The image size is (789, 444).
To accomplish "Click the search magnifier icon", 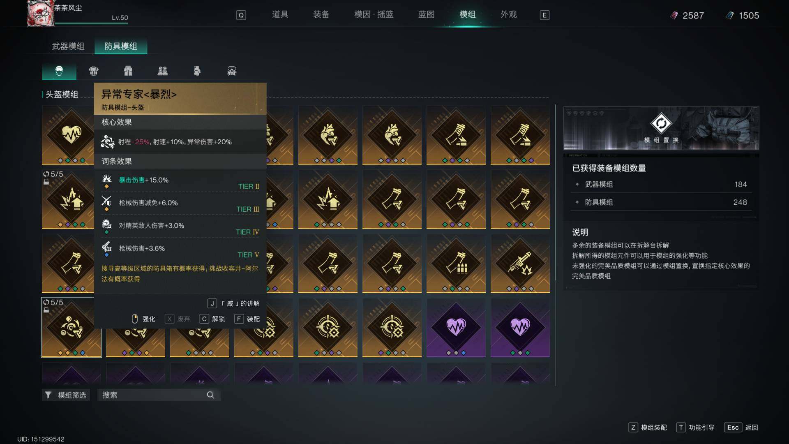I will tap(210, 395).
